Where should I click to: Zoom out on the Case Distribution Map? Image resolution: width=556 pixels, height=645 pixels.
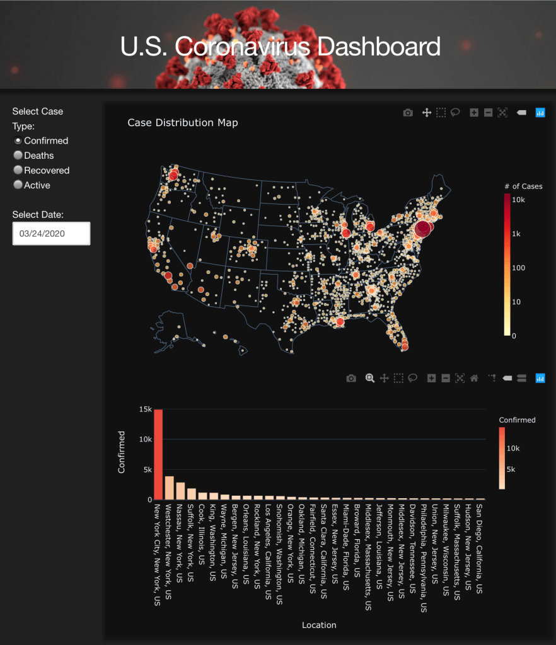[488, 113]
